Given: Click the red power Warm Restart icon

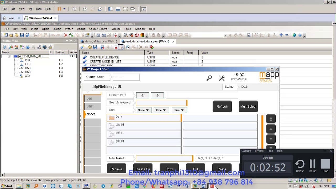Looking at the screenshot, I should (136, 35).
